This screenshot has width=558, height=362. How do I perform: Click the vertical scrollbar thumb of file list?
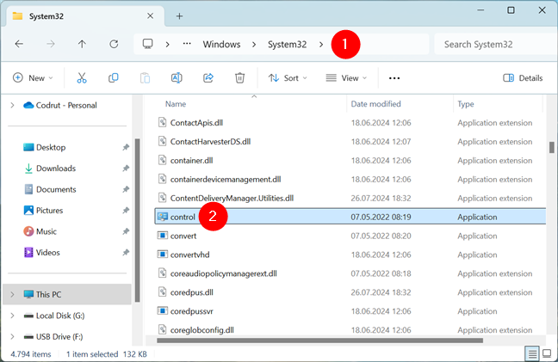[x=552, y=147]
